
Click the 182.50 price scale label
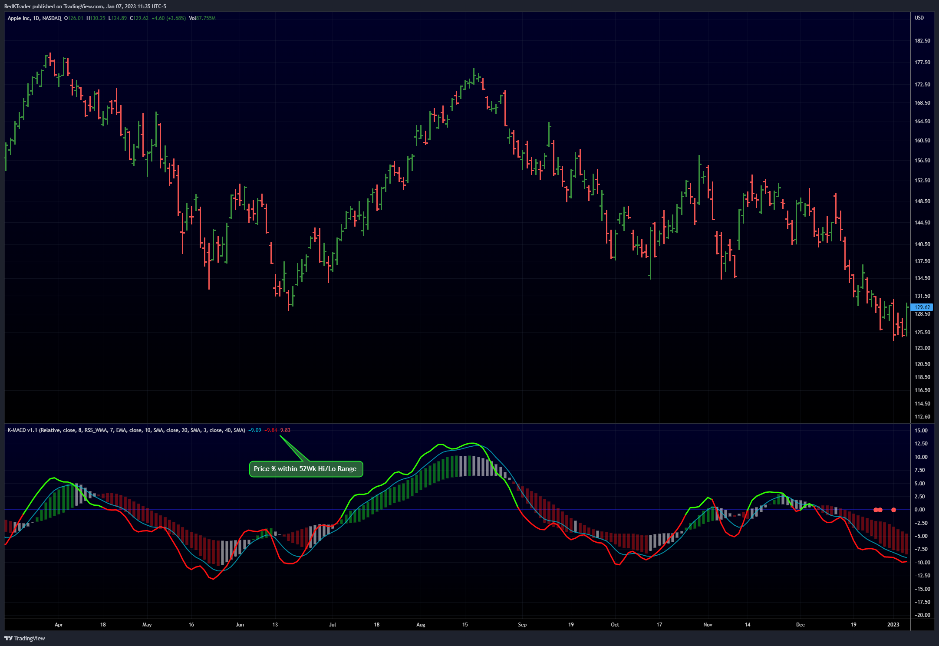click(923, 41)
